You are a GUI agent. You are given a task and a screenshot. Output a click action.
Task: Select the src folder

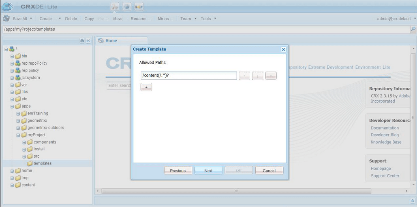click(36, 156)
